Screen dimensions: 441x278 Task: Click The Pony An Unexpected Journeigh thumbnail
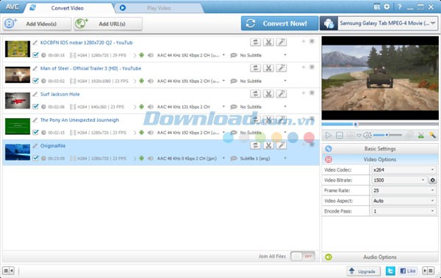(18, 126)
